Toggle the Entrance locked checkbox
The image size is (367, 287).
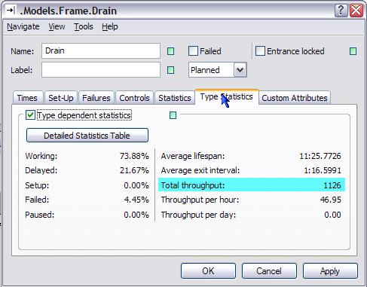(x=260, y=51)
